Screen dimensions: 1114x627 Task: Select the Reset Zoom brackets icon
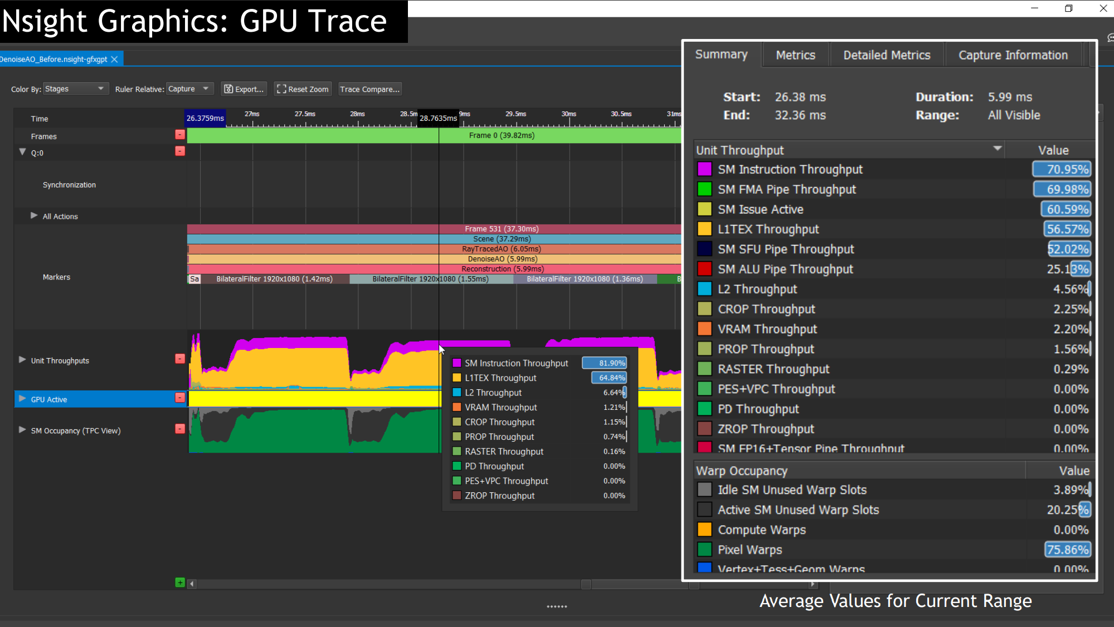pyautogui.click(x=282, y=89)
